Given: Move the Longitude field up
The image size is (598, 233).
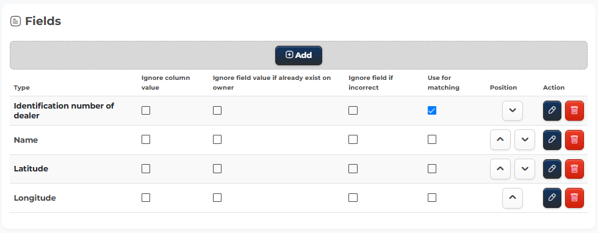Looking at the screenshot, I should pos(512,198).
